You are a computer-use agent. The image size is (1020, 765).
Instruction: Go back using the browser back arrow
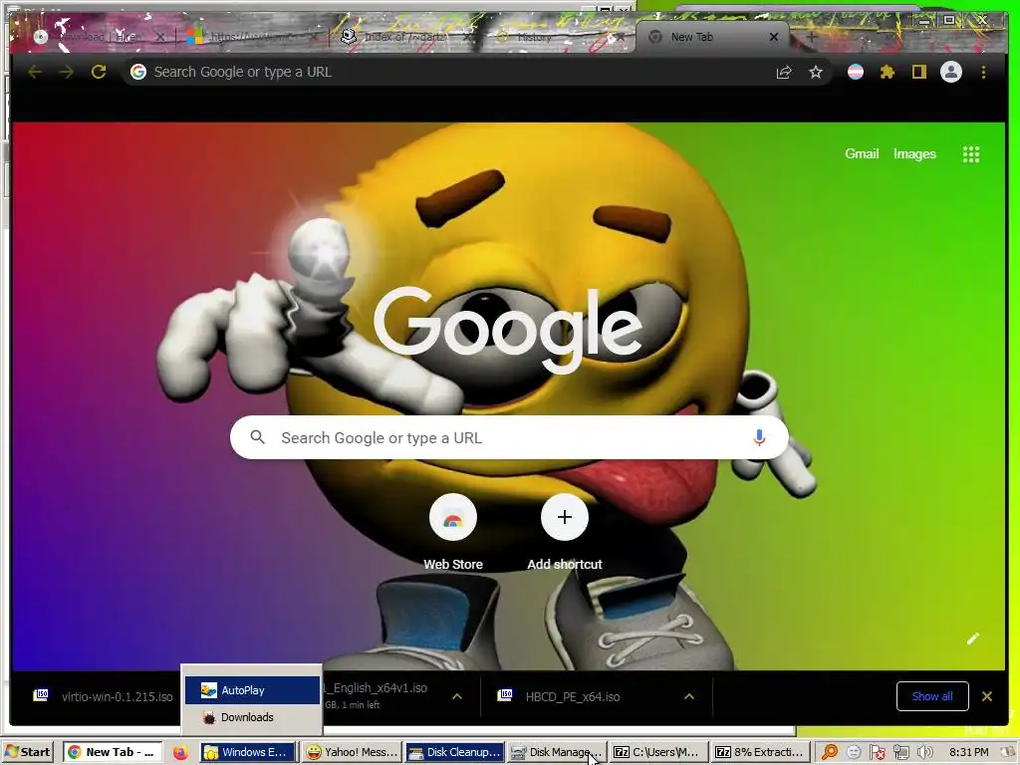pos(35,72)
